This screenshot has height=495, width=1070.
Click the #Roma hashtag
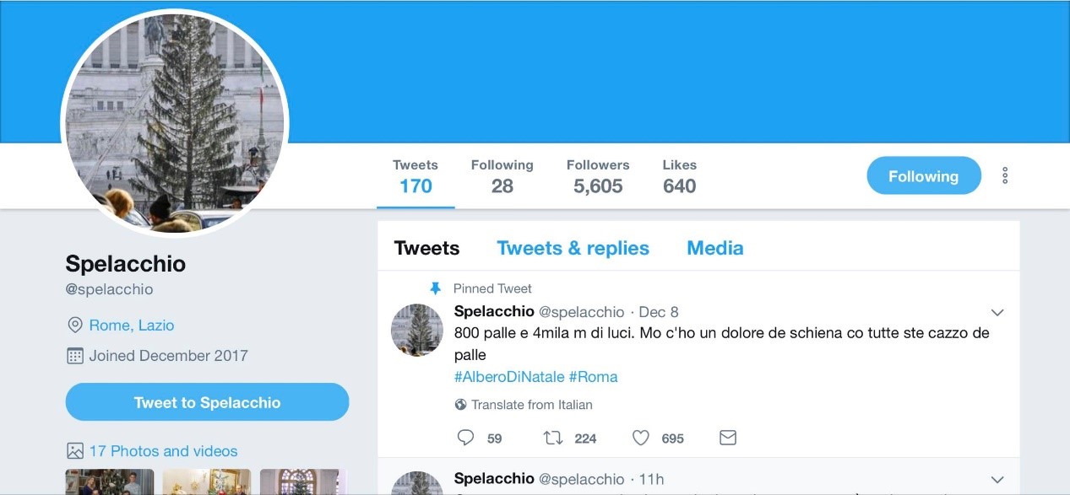[593, 377]
